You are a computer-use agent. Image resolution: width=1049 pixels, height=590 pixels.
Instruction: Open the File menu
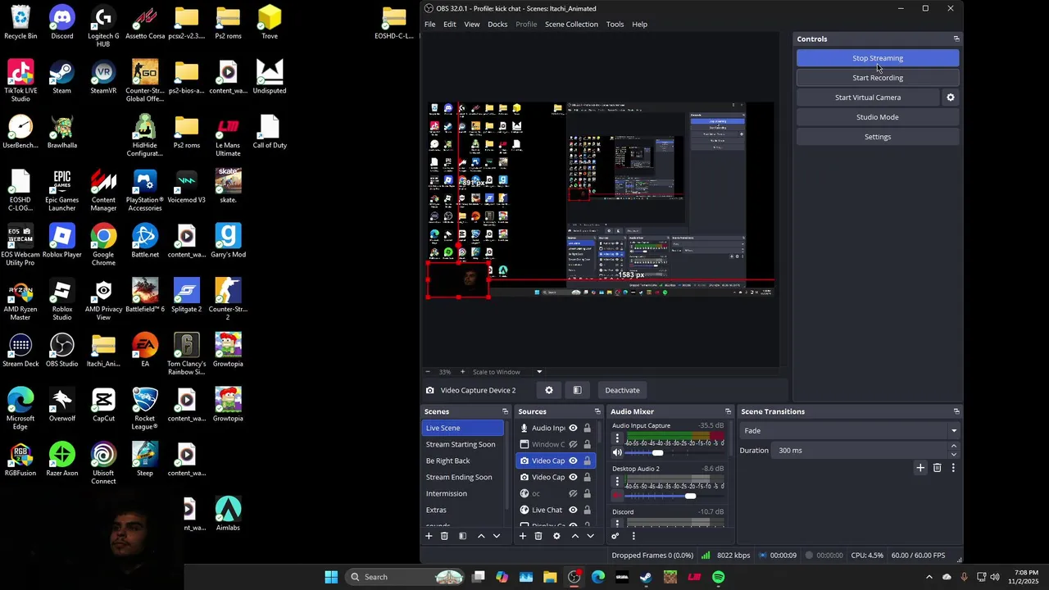pos(429,25)
